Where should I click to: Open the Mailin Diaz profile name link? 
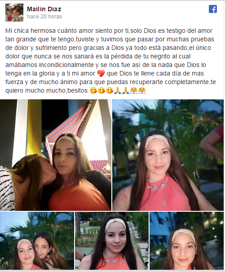(x=44, y=9)
